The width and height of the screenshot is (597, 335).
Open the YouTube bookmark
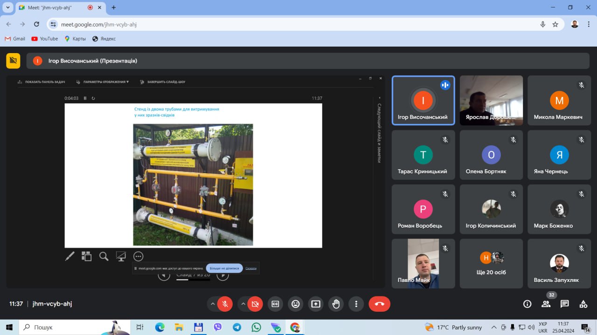45,39
